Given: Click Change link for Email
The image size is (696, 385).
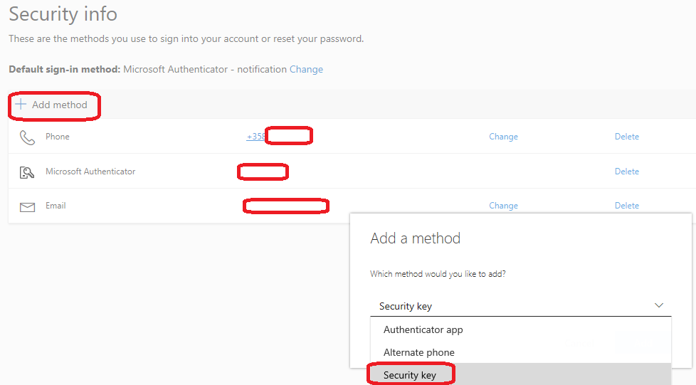Looking at the screenshot, I should tap(503, 206).
